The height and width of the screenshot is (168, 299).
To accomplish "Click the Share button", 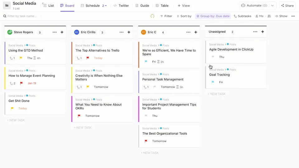I will click(x=287, y=6).
